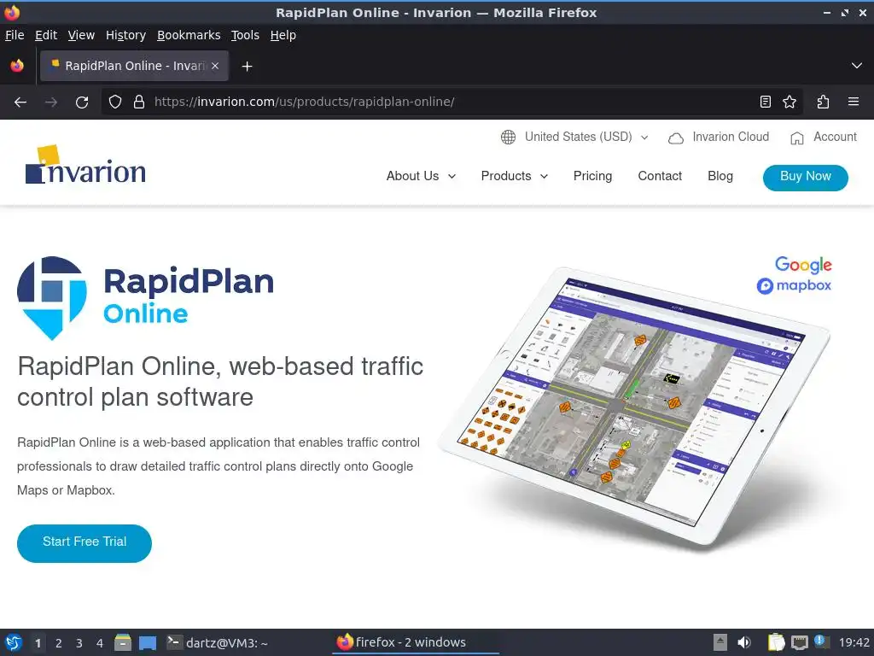Open the Blog link
This screenshot has width=874, height=656.
(720, 176)
